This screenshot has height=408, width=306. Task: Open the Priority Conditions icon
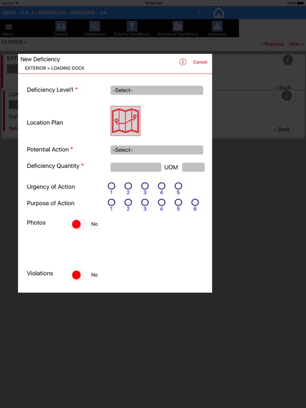click(132, 26)
